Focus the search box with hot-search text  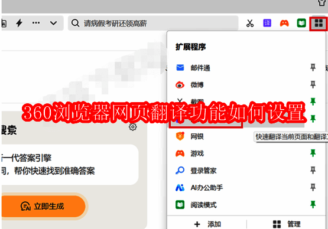pos(153,23)
